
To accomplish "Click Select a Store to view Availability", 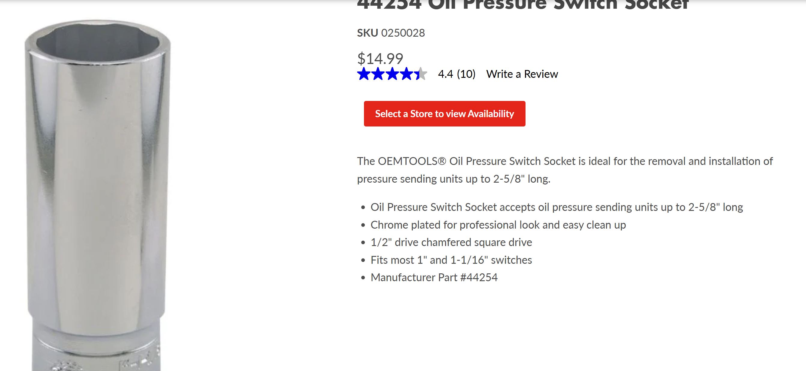I will pos(444,114).
